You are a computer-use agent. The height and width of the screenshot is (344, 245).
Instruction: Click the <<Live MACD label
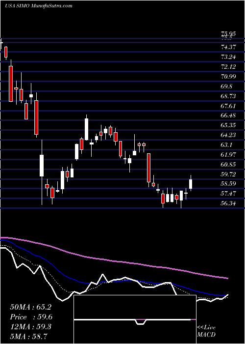(x=206, y=331)
